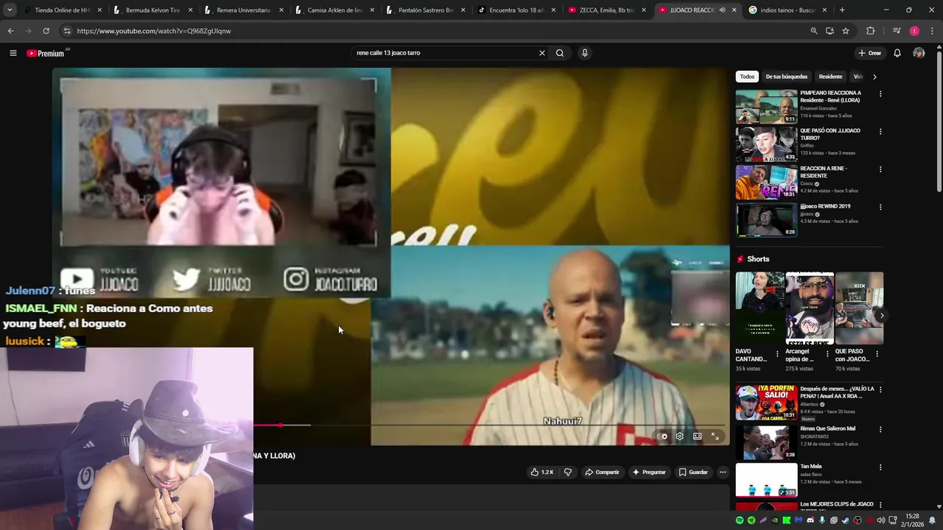The width and height of the screenshot is (943, 530).
Task: Go back in browser history
Action: point(10,31)
